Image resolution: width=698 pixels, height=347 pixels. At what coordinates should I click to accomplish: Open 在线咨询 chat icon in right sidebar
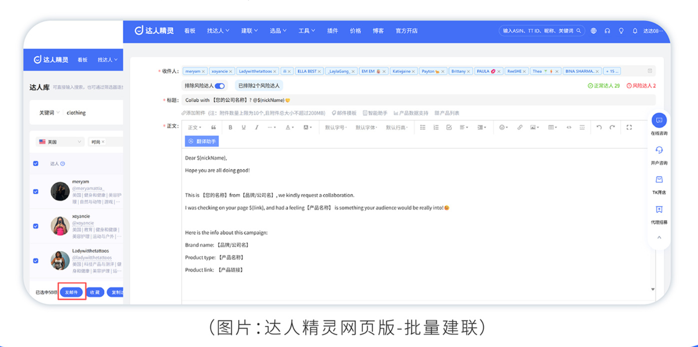pyautogui.click(x=659, y=121)
